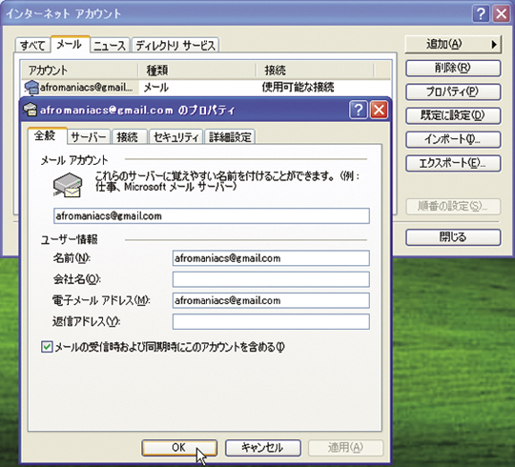Toggle the include account when receiving mail checkbox
Screen dimensions: 515x467
[47, 347]
